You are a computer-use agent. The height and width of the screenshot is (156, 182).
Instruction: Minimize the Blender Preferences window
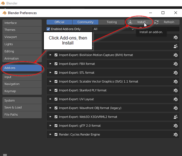pos(151,13)
